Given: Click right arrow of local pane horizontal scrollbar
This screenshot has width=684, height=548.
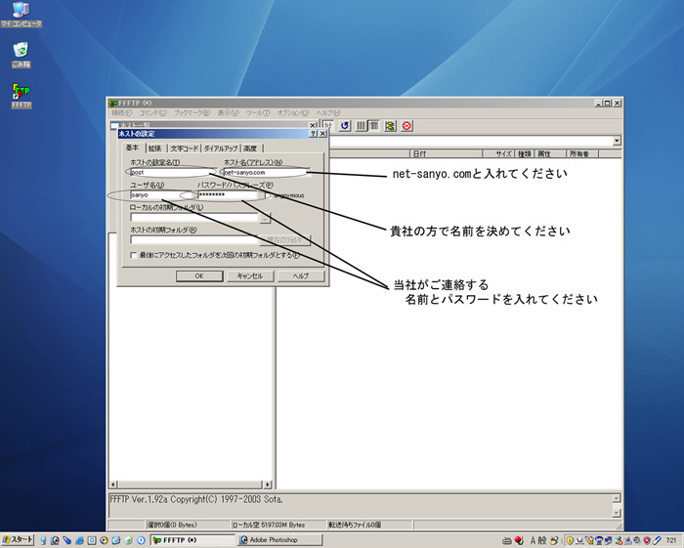Looking at the screenshot, I should (x=268, y=485).
